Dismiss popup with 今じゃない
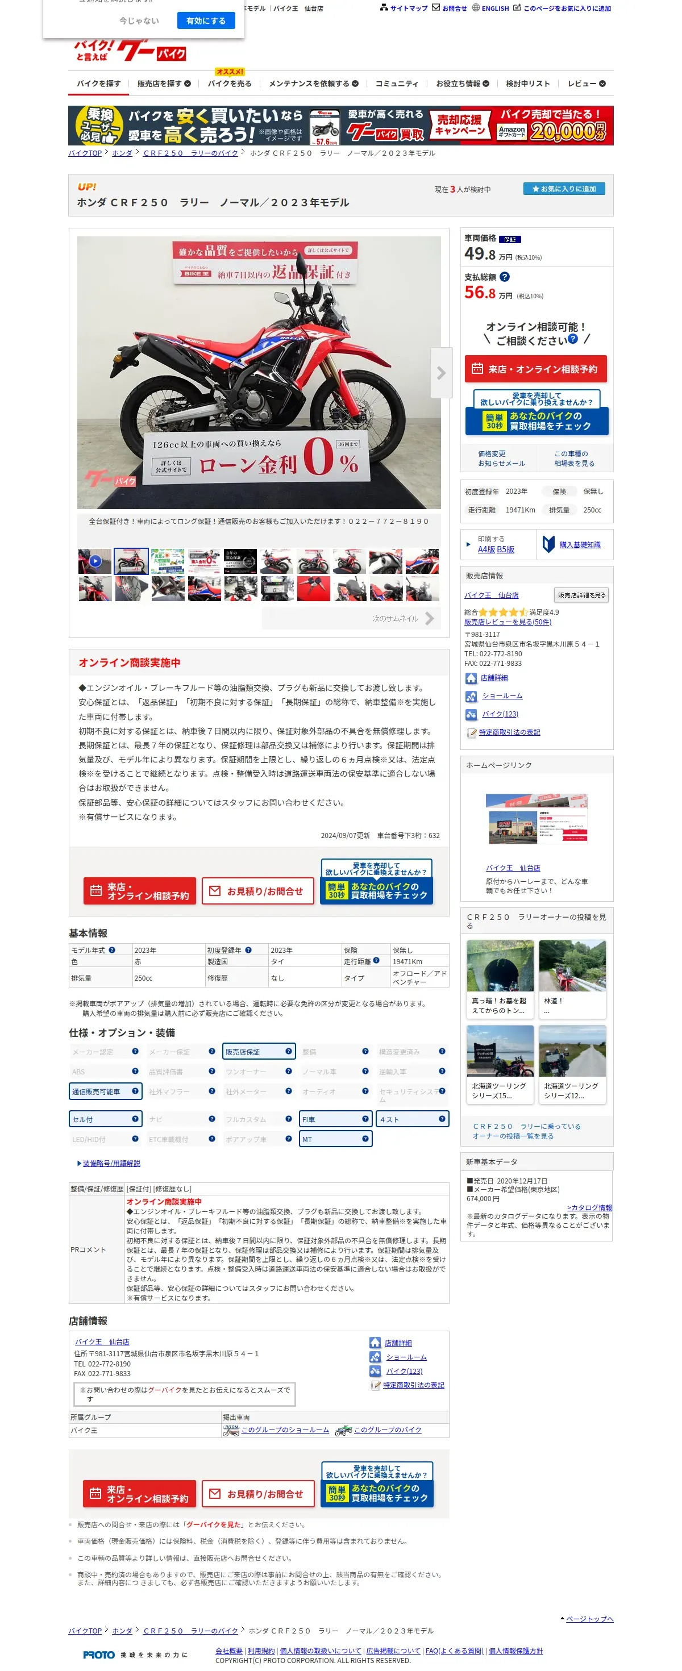This screenshot has height=1671, width=682. pyautogui.click(x=139, y=21)
